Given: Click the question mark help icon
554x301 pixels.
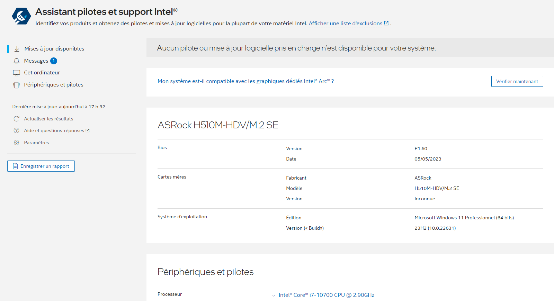Looking at the screenshot, I should 16,130.
